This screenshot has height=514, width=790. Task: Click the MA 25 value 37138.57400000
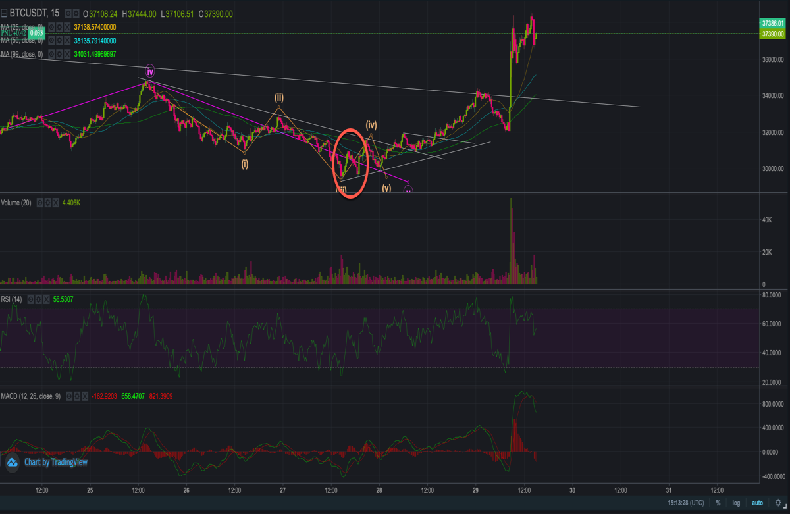click(95, 27)
